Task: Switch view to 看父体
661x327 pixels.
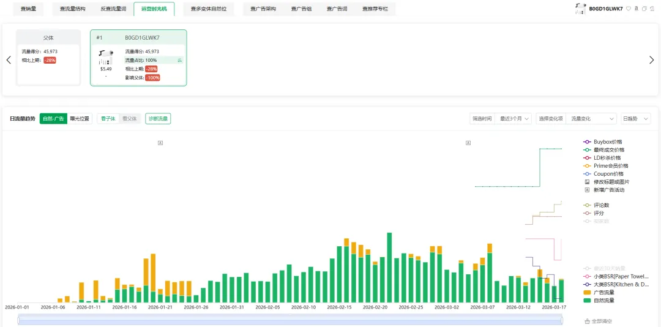Action: [129, 119]
